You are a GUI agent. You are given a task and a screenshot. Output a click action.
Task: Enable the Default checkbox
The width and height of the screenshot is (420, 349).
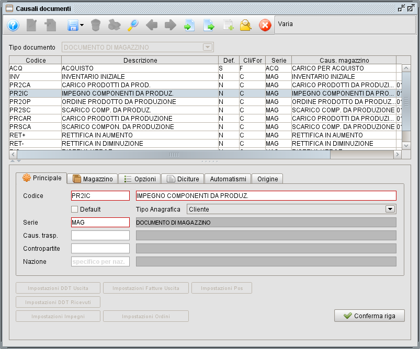click(x=73, y=208)
